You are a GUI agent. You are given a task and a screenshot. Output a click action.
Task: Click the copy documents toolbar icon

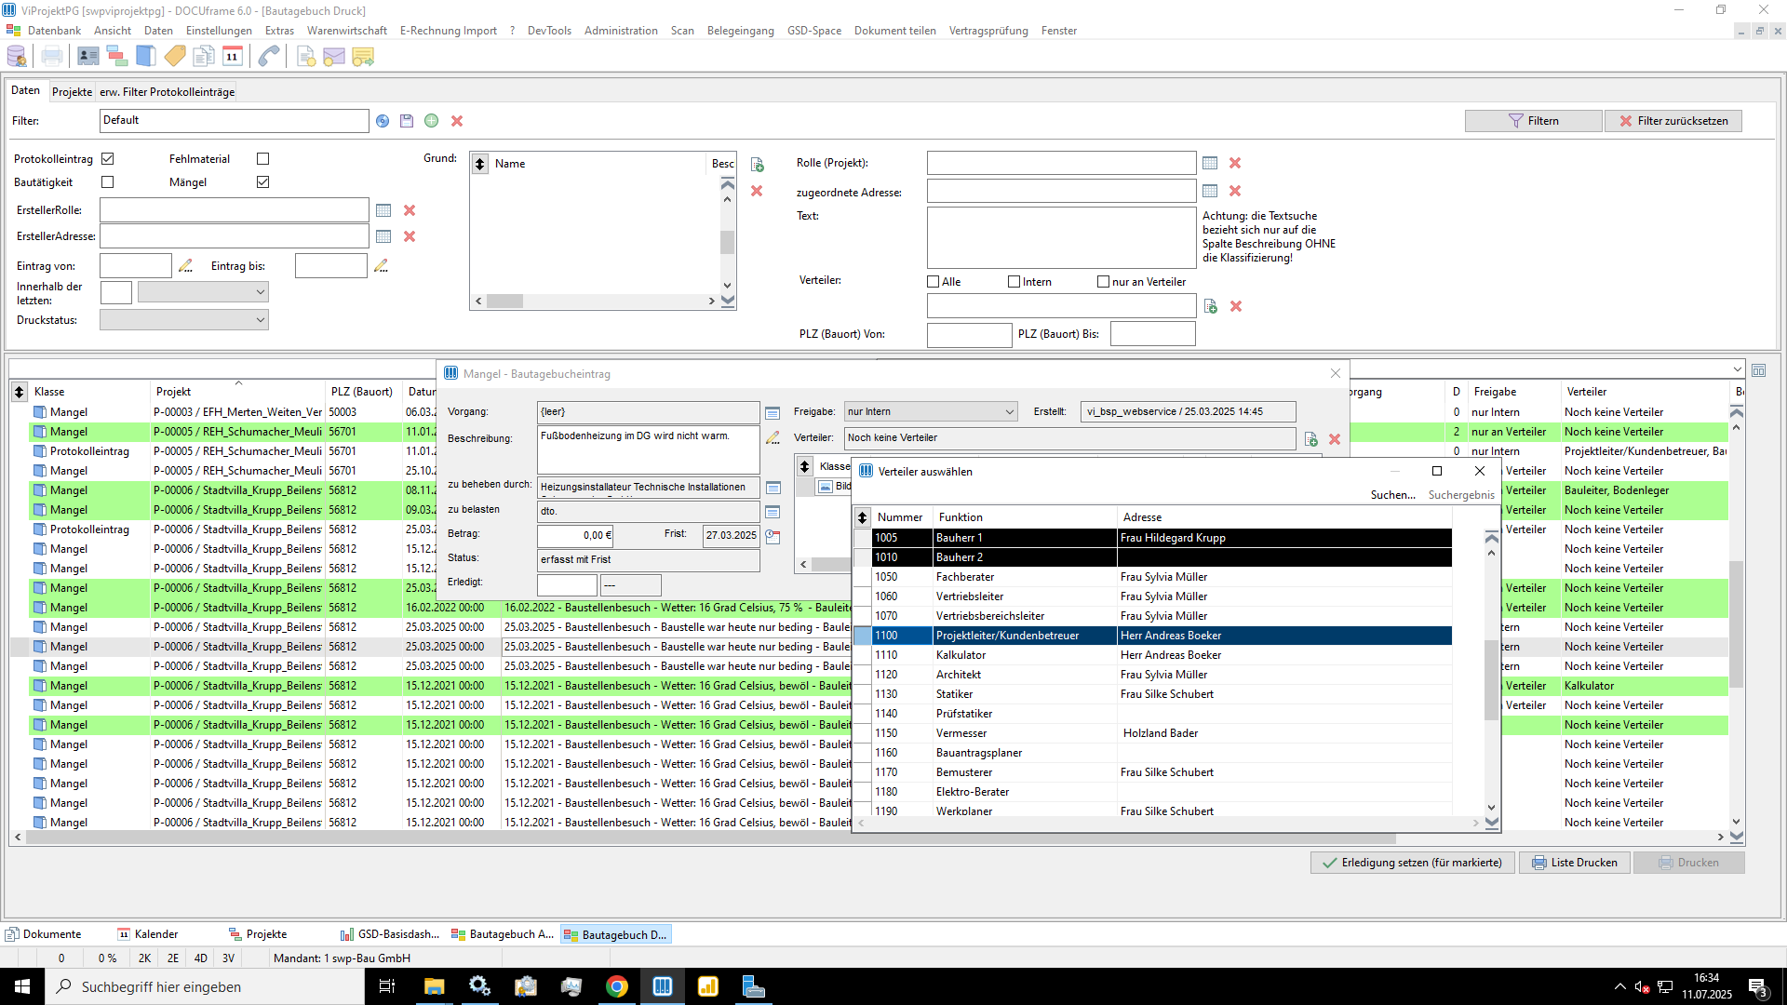tap(204, 57)
